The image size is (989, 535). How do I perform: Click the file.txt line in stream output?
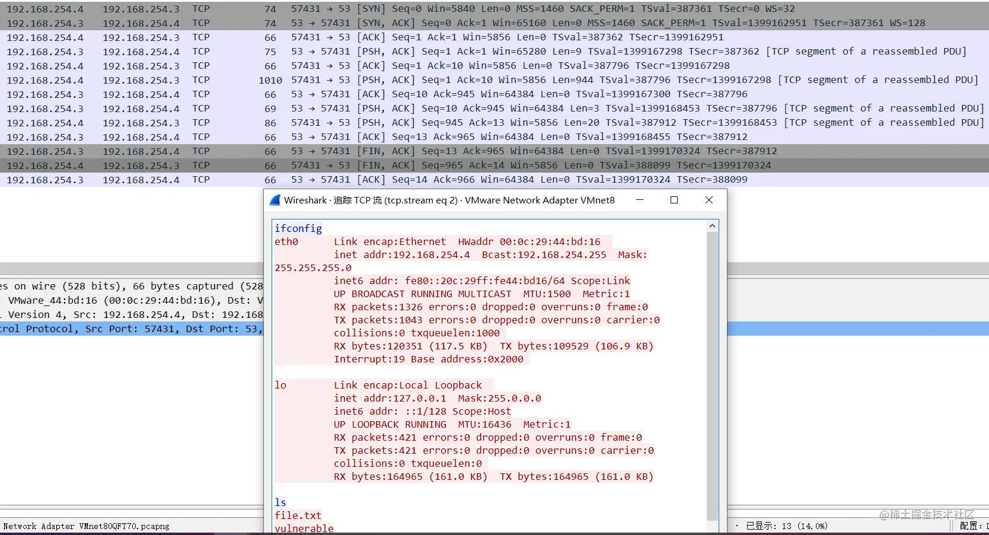click(x=298, y=515)
